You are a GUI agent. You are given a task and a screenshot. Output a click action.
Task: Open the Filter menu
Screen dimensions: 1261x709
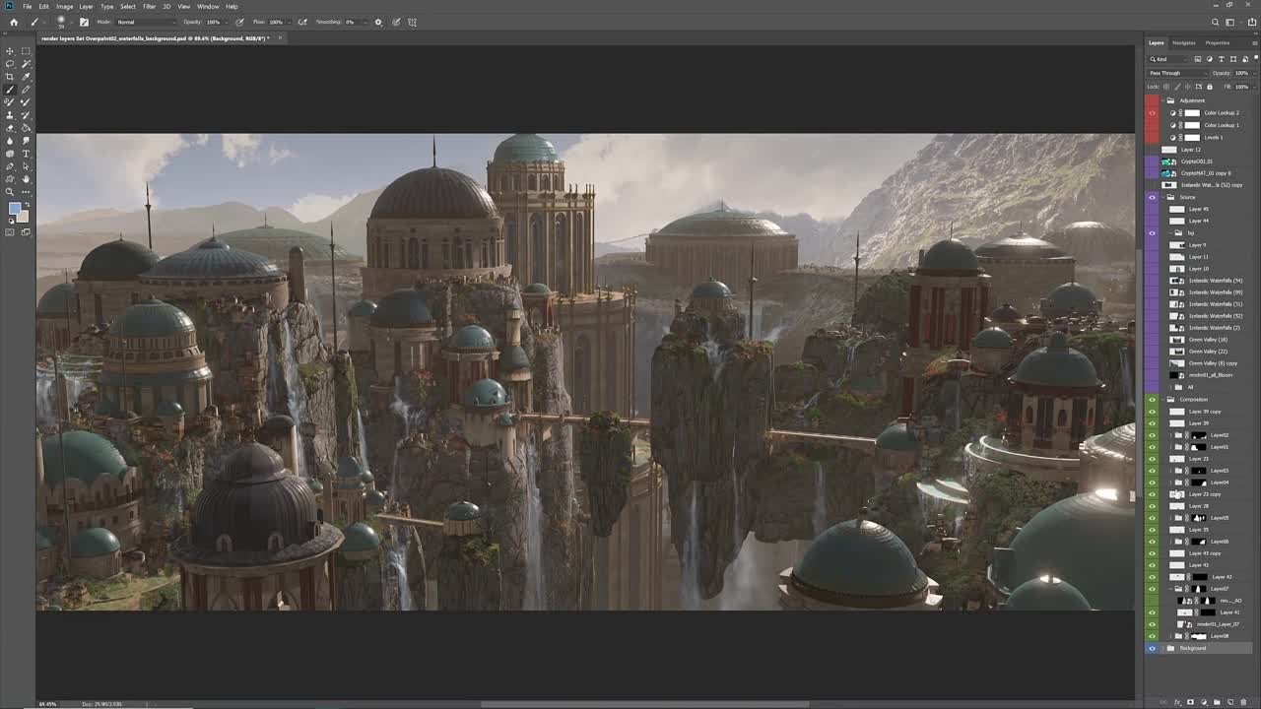coord(149,6)
